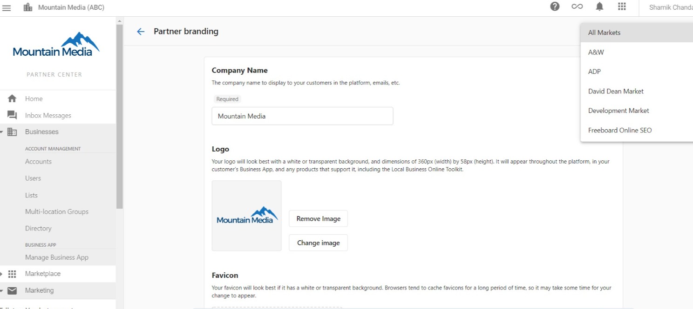Click the Company Name heading
This screenshot has width=693, height=309.
tap(239, 71)
